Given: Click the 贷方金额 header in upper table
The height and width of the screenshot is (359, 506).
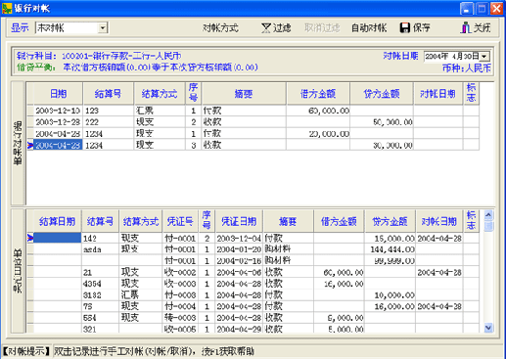Looking at the screenshot, I should tap(382, 94).
